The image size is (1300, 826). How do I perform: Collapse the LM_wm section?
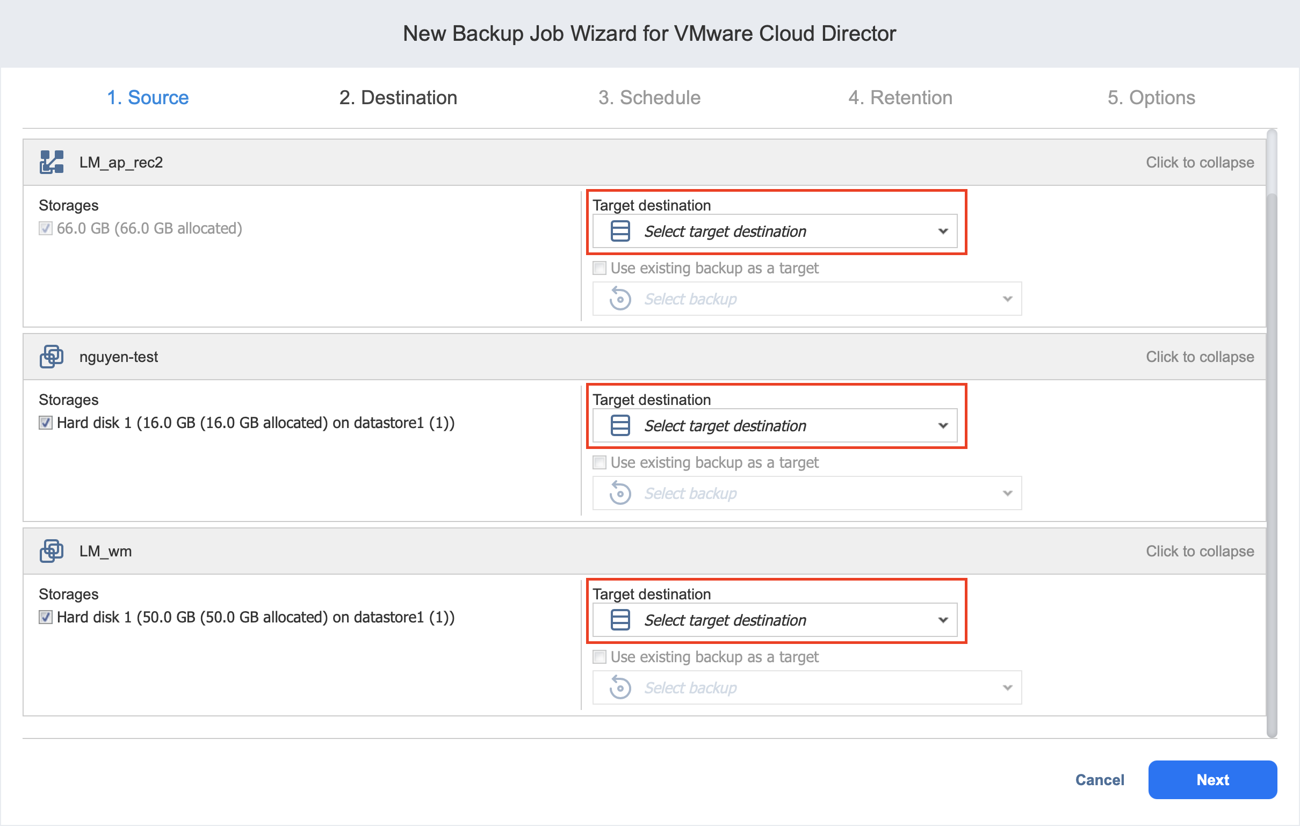point(1199,551)
